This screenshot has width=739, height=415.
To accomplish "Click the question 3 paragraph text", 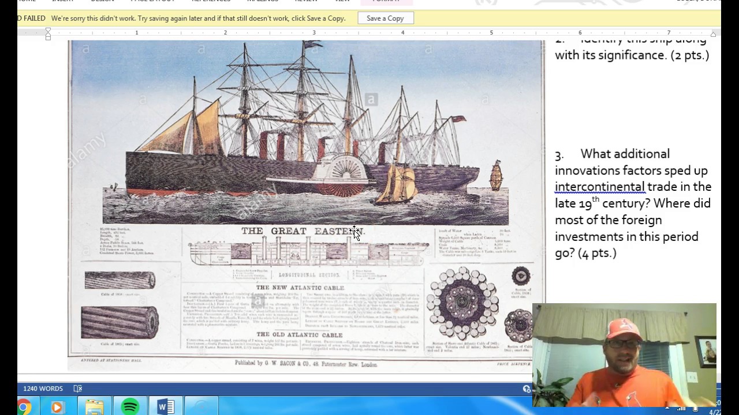I will coord(633,203).
